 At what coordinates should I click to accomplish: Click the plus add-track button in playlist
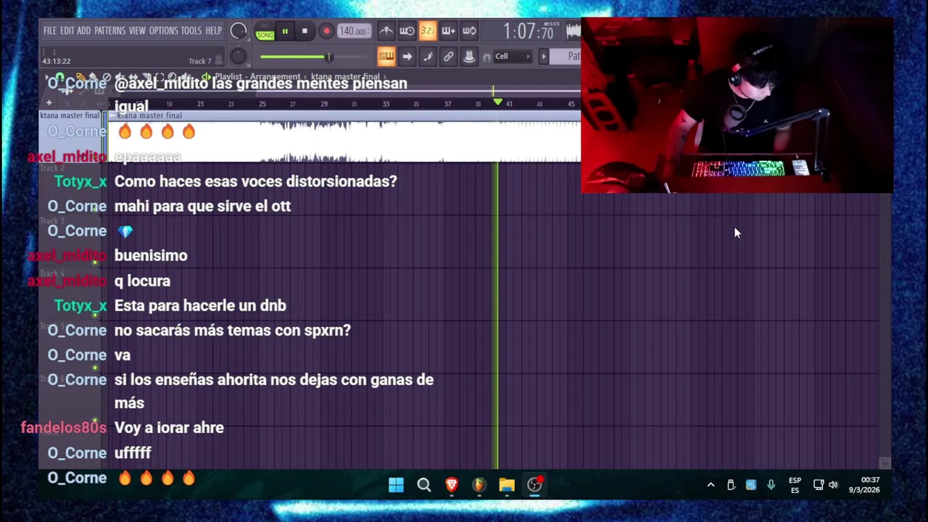pyautogui.click(x=49, y=104)
